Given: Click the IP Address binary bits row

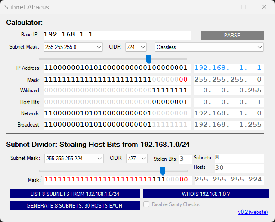Looking at the screenshot, I should (x=115, y=68).
